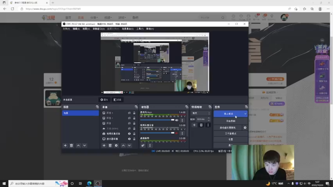The width and height of the screenshot is (333, 187).
Task: Open the Docks menu in OBS
Action: pos(99,29)
